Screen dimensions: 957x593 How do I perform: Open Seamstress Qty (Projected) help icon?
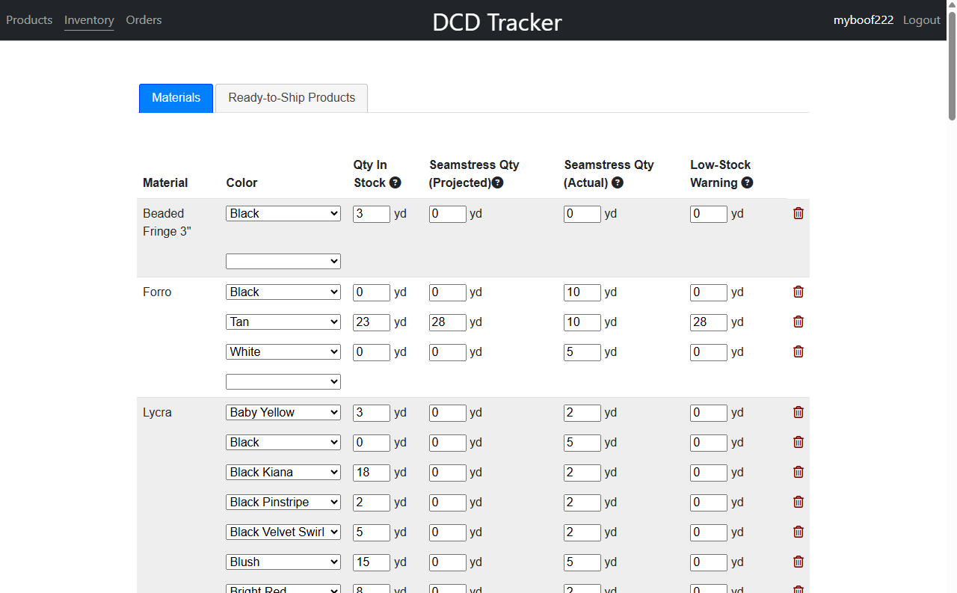point(498,183)
